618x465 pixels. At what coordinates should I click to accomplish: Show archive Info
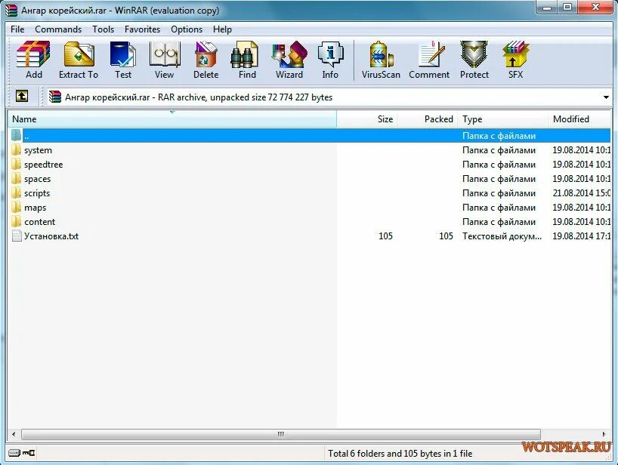click(330, 55)
